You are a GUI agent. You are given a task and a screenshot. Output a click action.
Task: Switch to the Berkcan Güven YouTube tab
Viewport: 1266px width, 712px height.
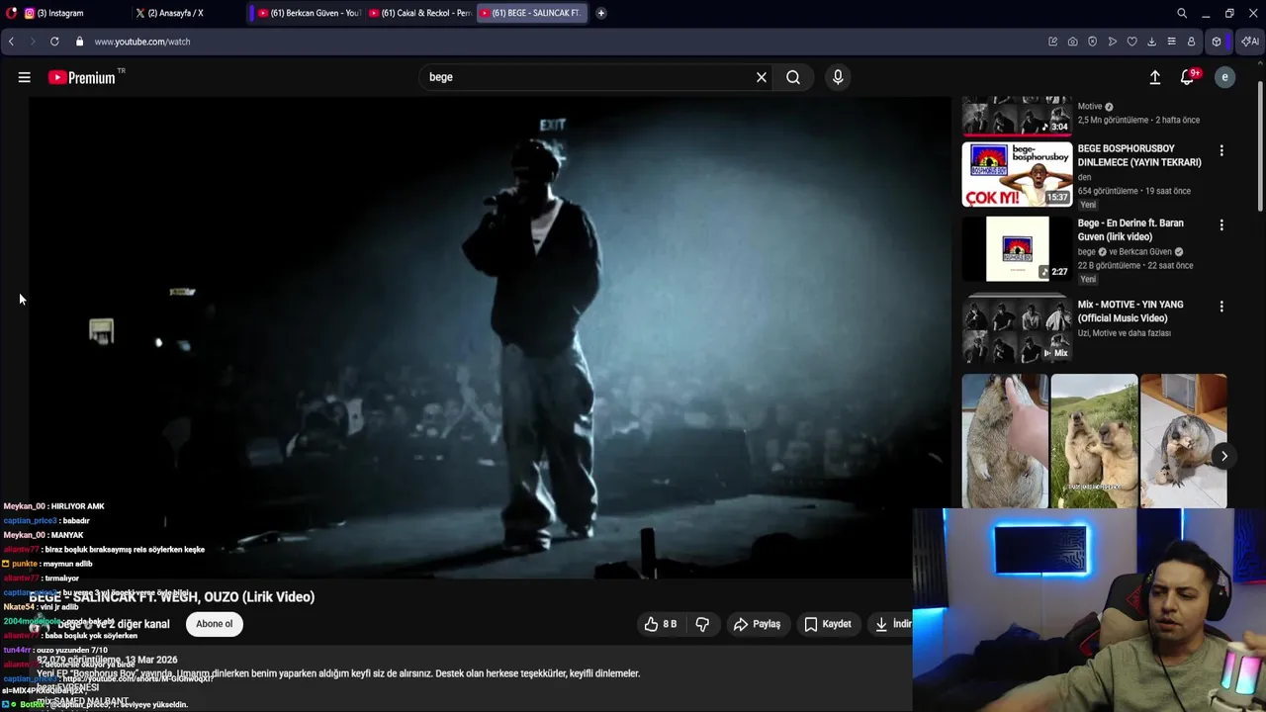(x=309, y=13)
